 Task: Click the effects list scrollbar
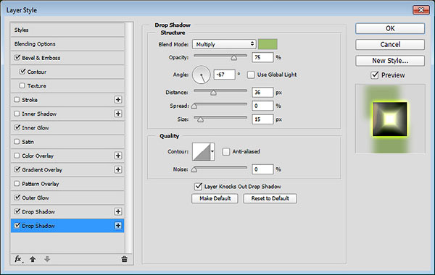tap(128, 137)
